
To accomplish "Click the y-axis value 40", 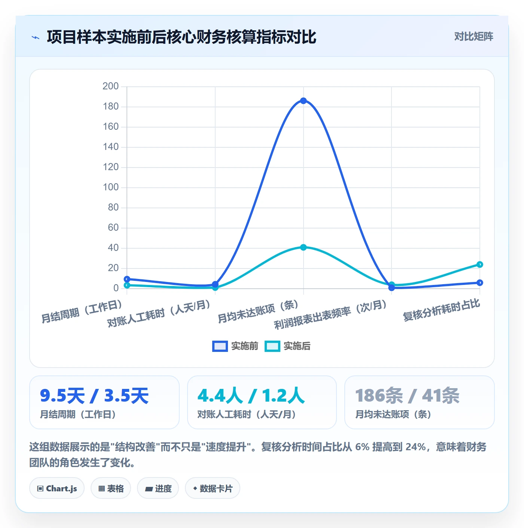I will (113, 248).
